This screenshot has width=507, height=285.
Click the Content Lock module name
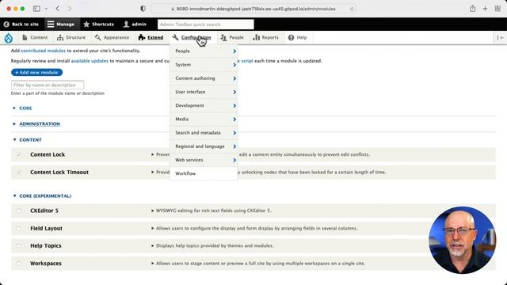(48, 154)
